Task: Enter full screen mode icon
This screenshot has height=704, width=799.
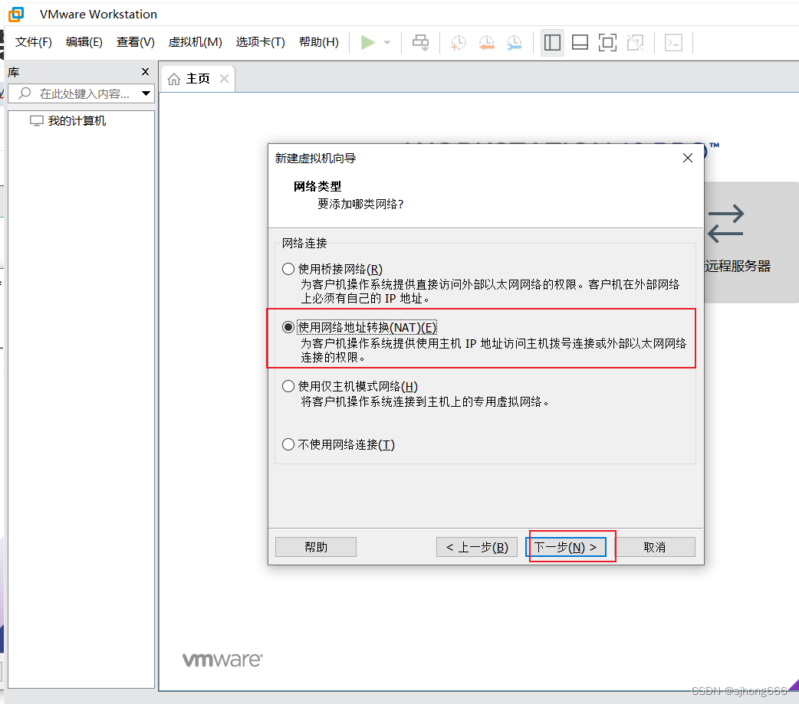Action: [x=607, y=42]
